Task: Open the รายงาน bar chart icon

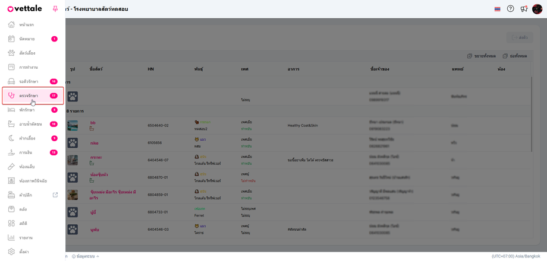Action: pos(11,238)
